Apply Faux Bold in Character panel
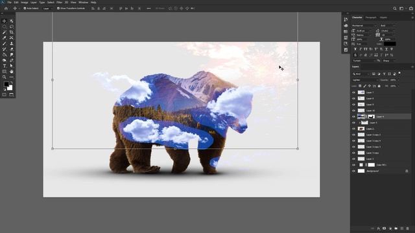Screen dimensions: 415x233 [x=355, y=49]
